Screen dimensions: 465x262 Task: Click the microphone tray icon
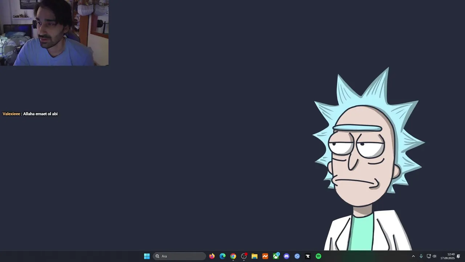click(421, 256)
